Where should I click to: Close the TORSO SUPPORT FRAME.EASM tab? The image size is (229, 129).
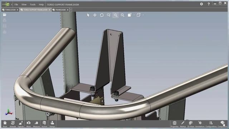tap(49, 10)
